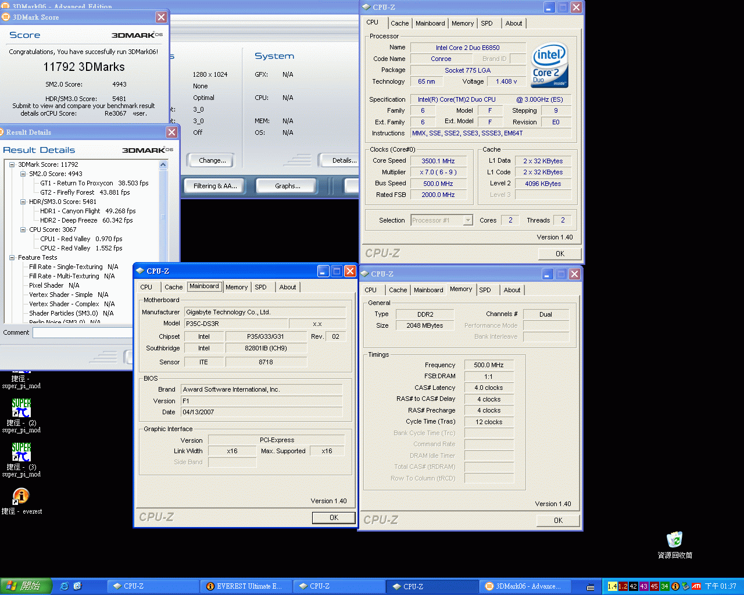Click the Core Speed 3500.1 MHz value
The width and height of the screenshot is (744, 595).
(x=438, y=161)
